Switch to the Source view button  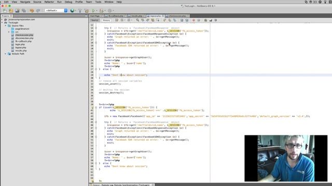[94, 20]
